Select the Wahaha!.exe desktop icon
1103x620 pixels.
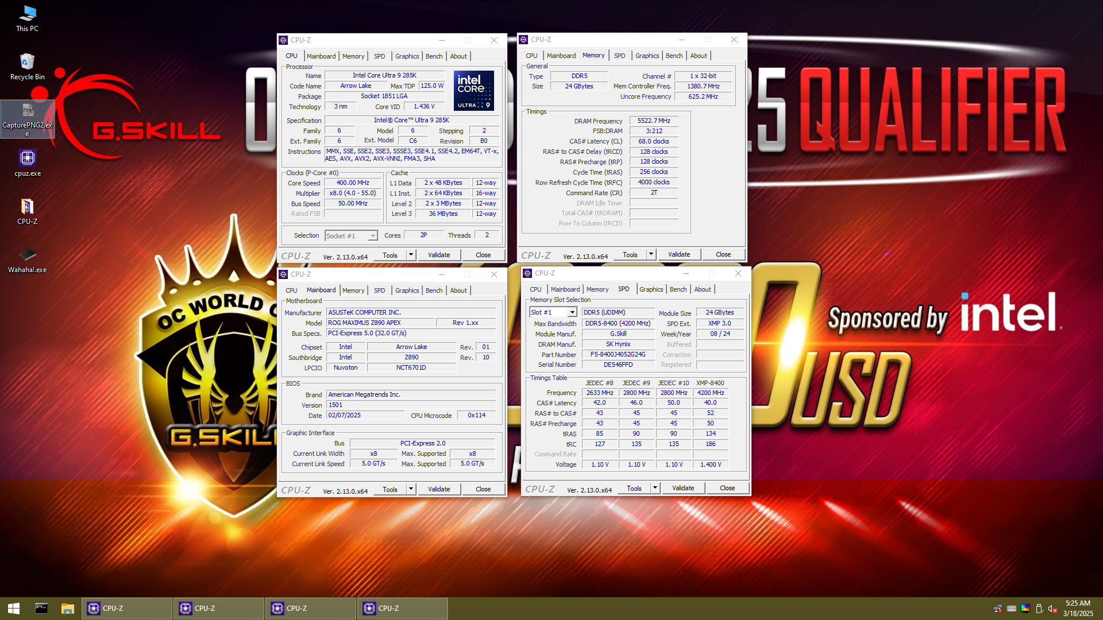pos(27,260)
